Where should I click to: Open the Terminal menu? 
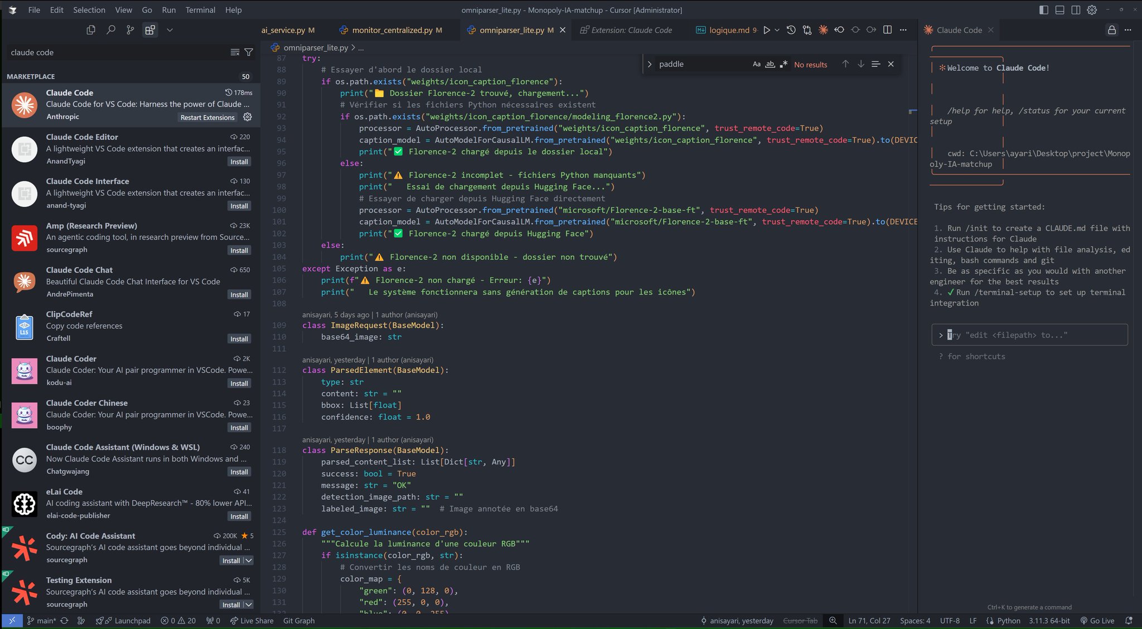click(x=200, y=10)
